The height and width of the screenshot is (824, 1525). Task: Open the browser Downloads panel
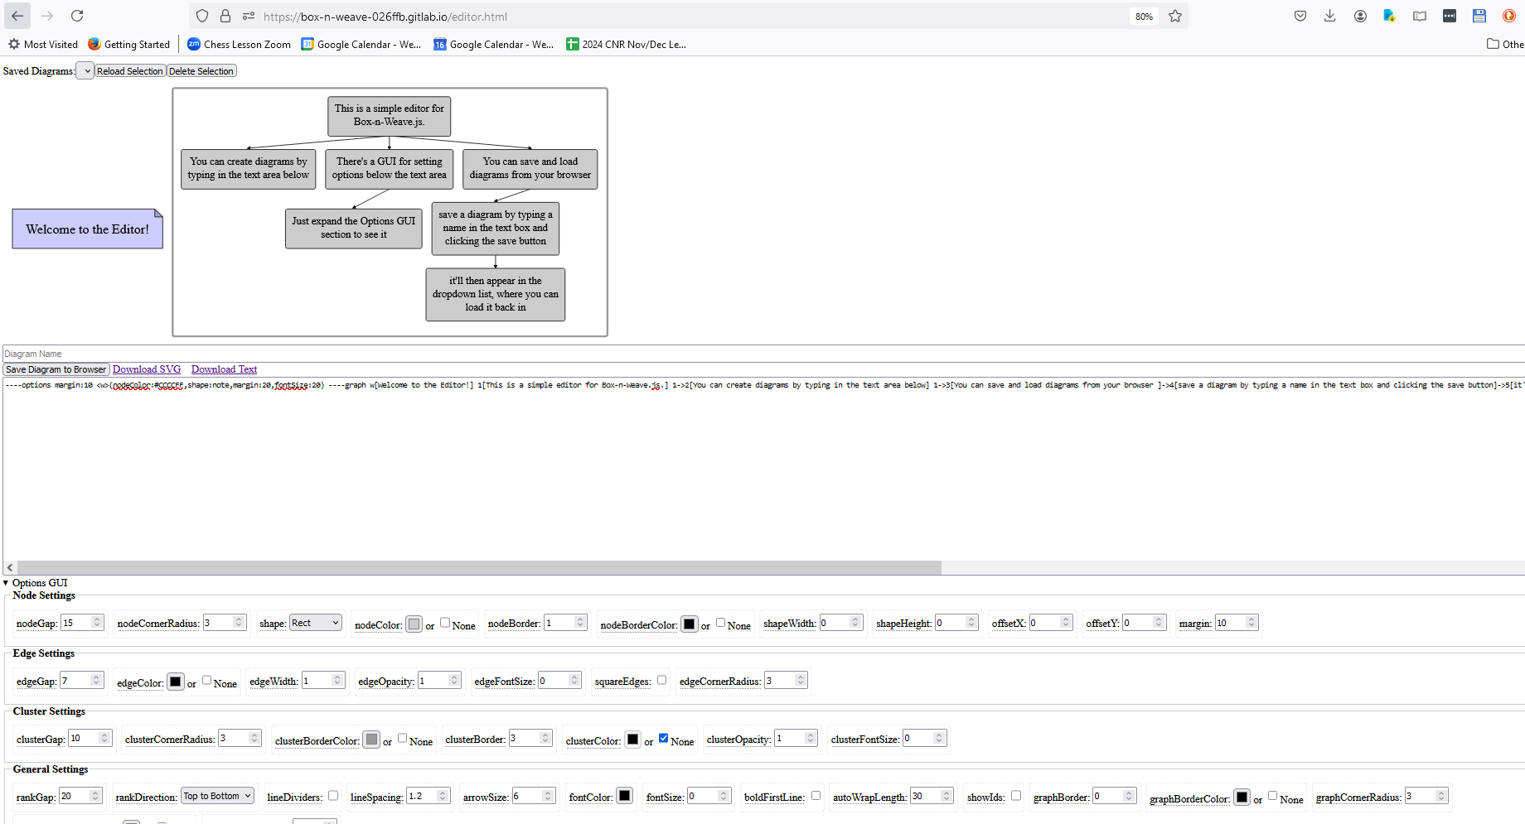(x=1330, y=16)
